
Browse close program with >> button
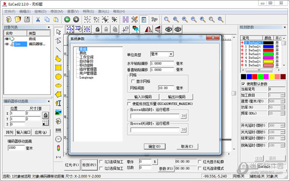pos(184,130)
